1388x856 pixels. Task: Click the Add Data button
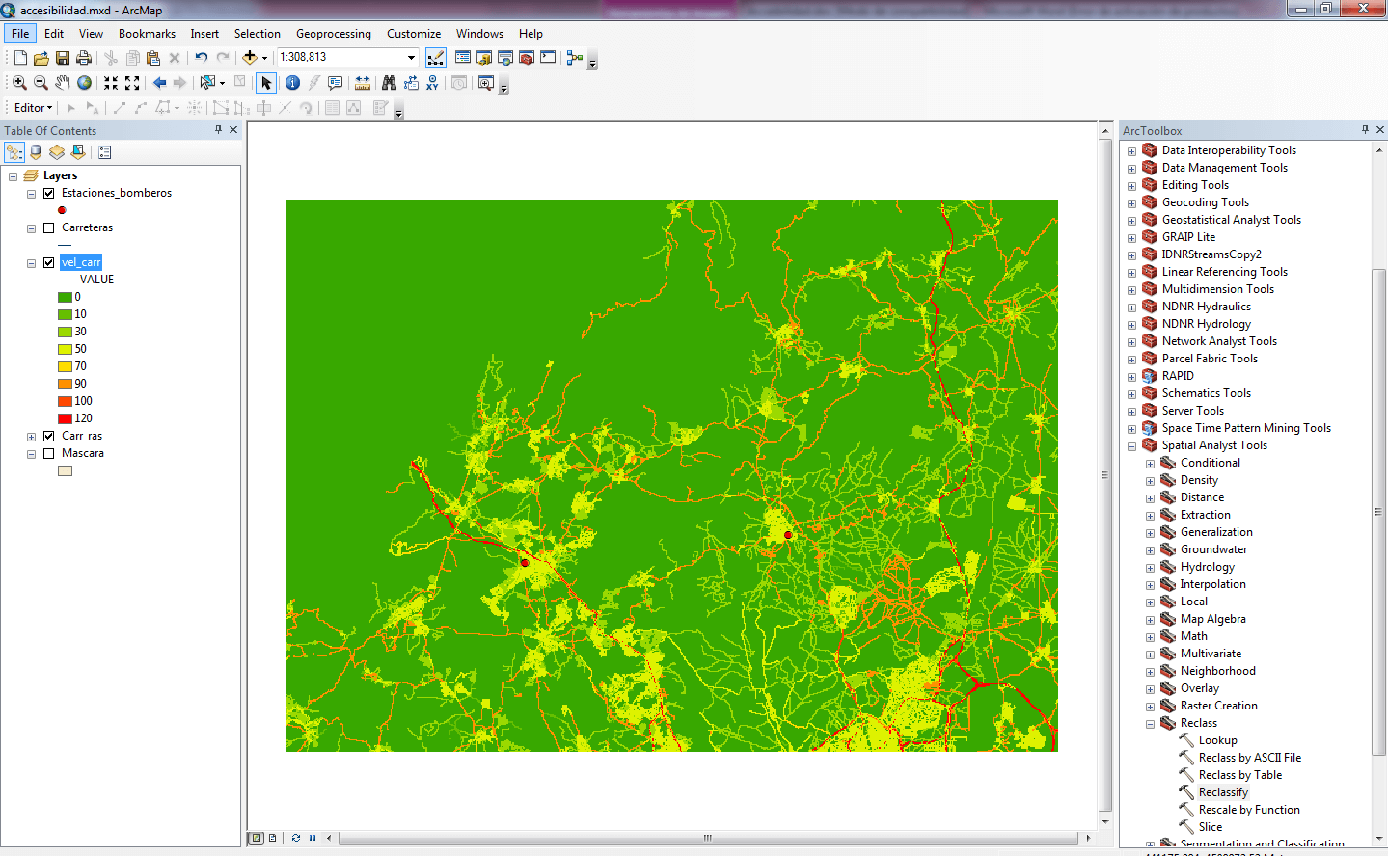pyautogui.click(x=250, y=58)
